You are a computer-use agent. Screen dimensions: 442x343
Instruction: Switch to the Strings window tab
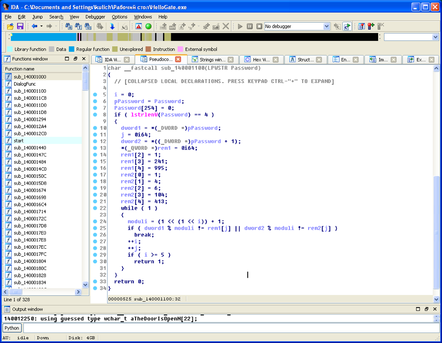pos(212,59)
